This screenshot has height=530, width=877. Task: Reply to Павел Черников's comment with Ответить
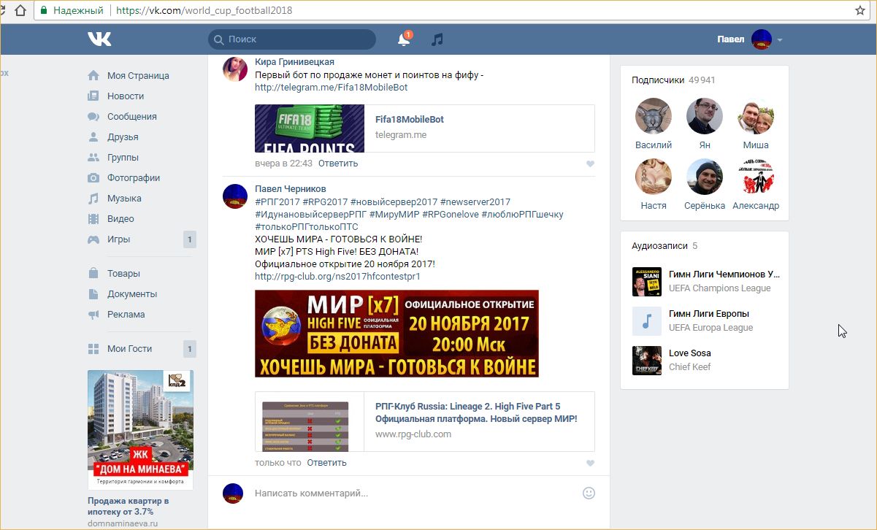point(326,463)
